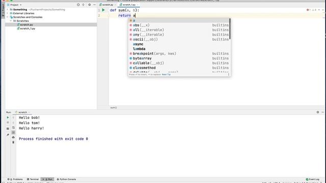
Task: Open Problems tool window tab
Action: [x=15, y=179]
